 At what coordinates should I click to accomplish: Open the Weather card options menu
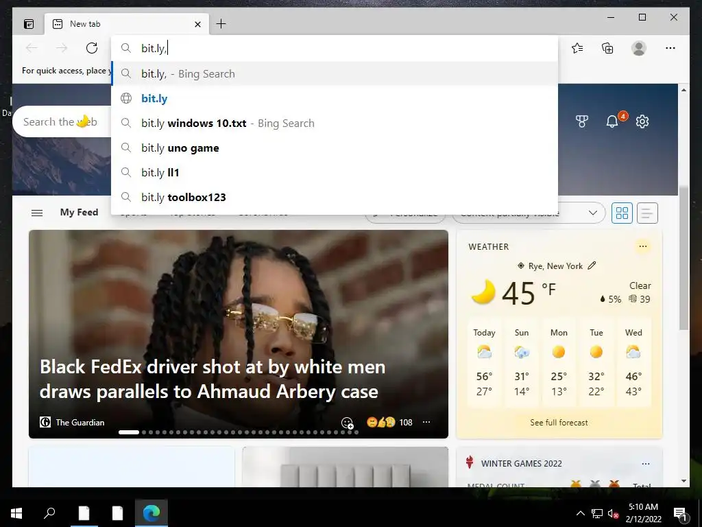point(643,246)
